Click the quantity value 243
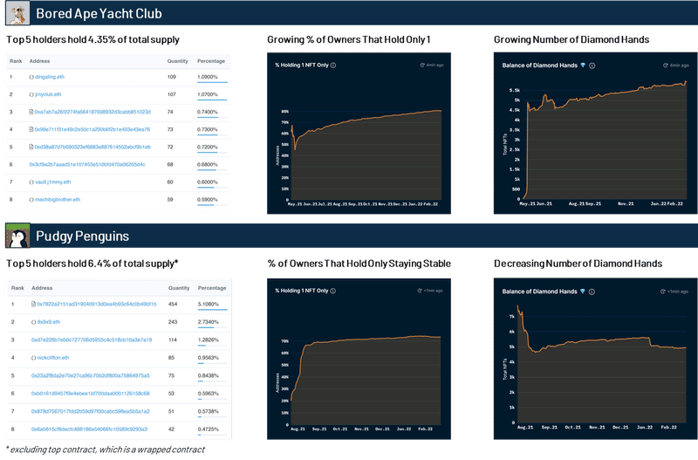The height and width of the screenshot is (460, 698). click(x=173, y=322)
